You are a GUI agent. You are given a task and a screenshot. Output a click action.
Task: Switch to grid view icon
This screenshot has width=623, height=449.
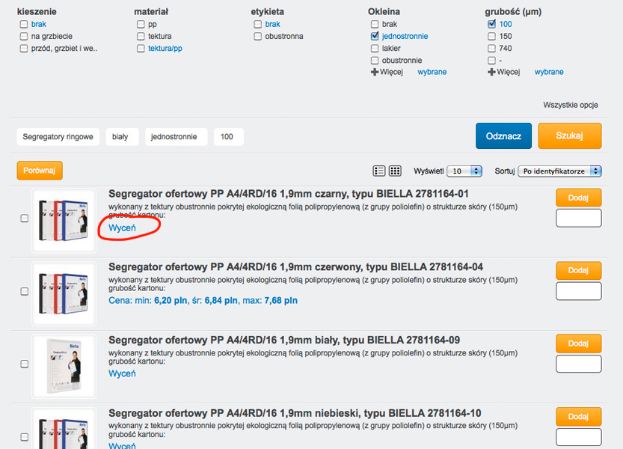[x=395, y=171]
